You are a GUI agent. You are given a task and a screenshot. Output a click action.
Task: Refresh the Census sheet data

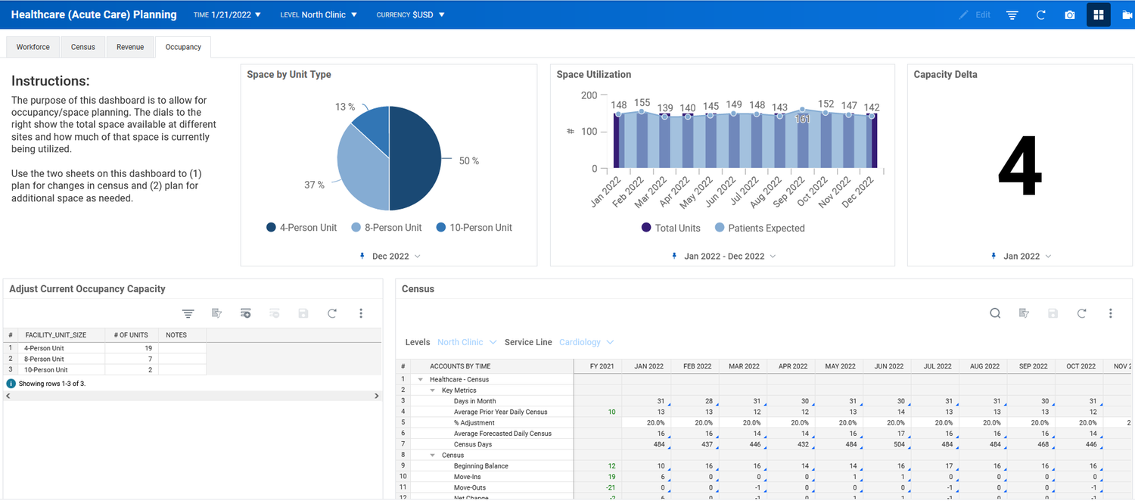(x=1081, y=313)
